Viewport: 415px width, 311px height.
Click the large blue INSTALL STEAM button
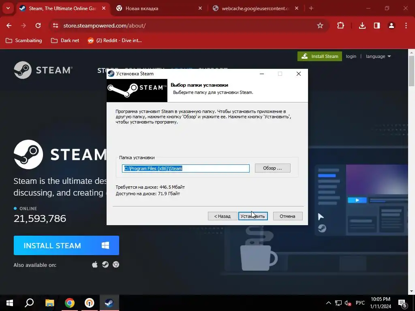click(x=66, y=245)
